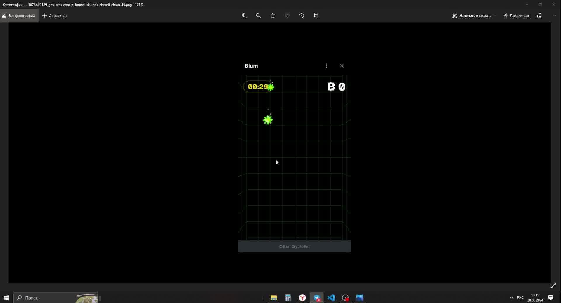The image size is (561, 303).
Task: Open 'Изменить и создать' editing options
Action: 471,15
